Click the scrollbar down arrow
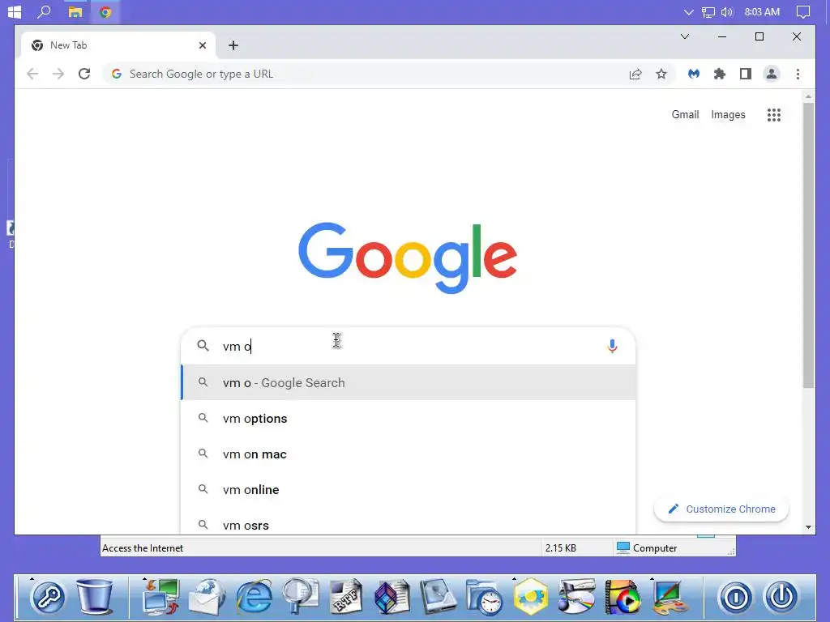 (808, 526)
